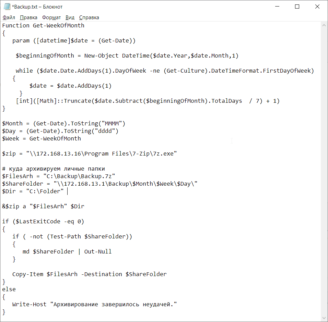The height and width of the screenshot is (322, 328).
Task: Click the 'param ([datetime]$date' line
Action: click(74, 40)
